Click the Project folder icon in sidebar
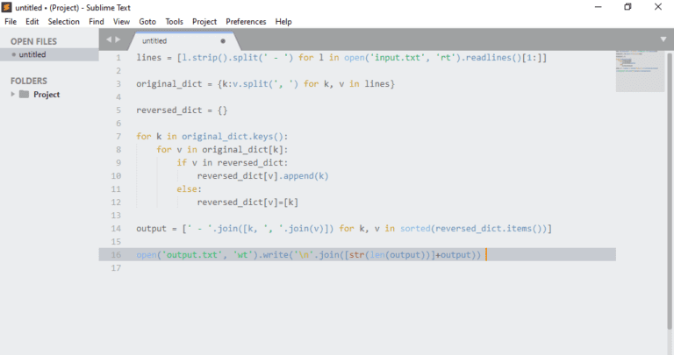 24,94
